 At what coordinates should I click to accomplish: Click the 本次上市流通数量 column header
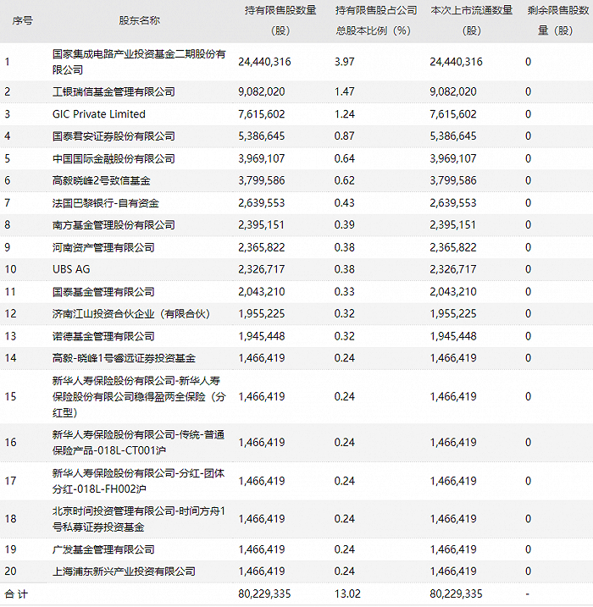tap(471, 20)
